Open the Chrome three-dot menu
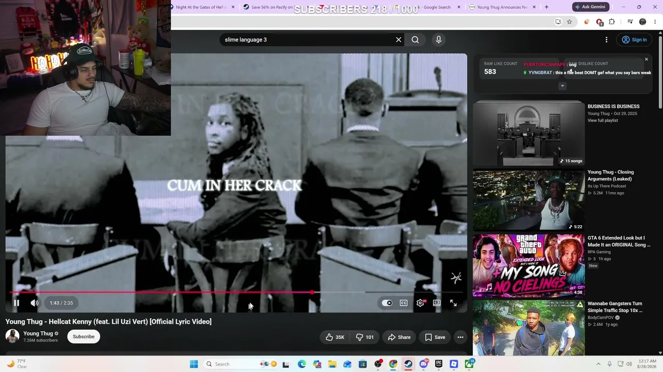This screenshot has width=663, height=372. [x=655, y=22]
